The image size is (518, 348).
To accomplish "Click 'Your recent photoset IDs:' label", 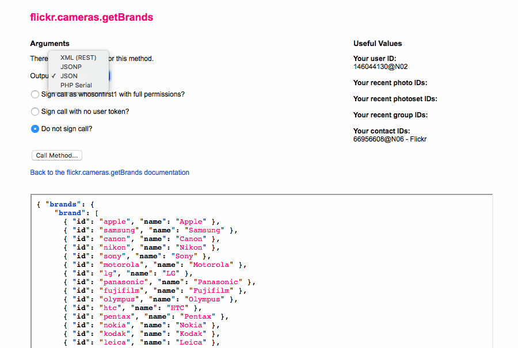I will click(395, 99).
